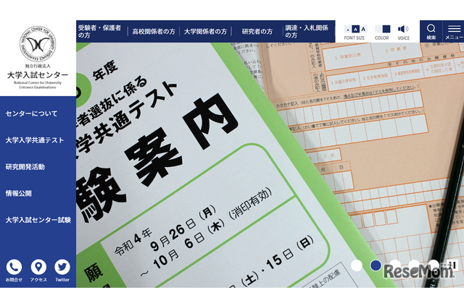Open 受験者・保護者の方 menu item

100,32
